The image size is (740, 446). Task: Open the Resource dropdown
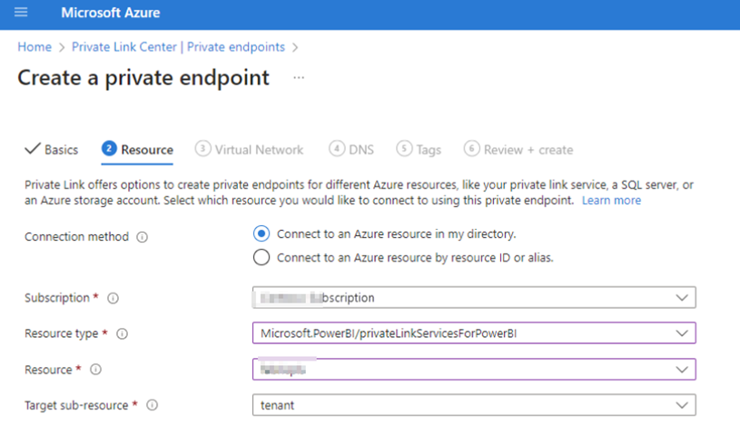click(474, 370)
